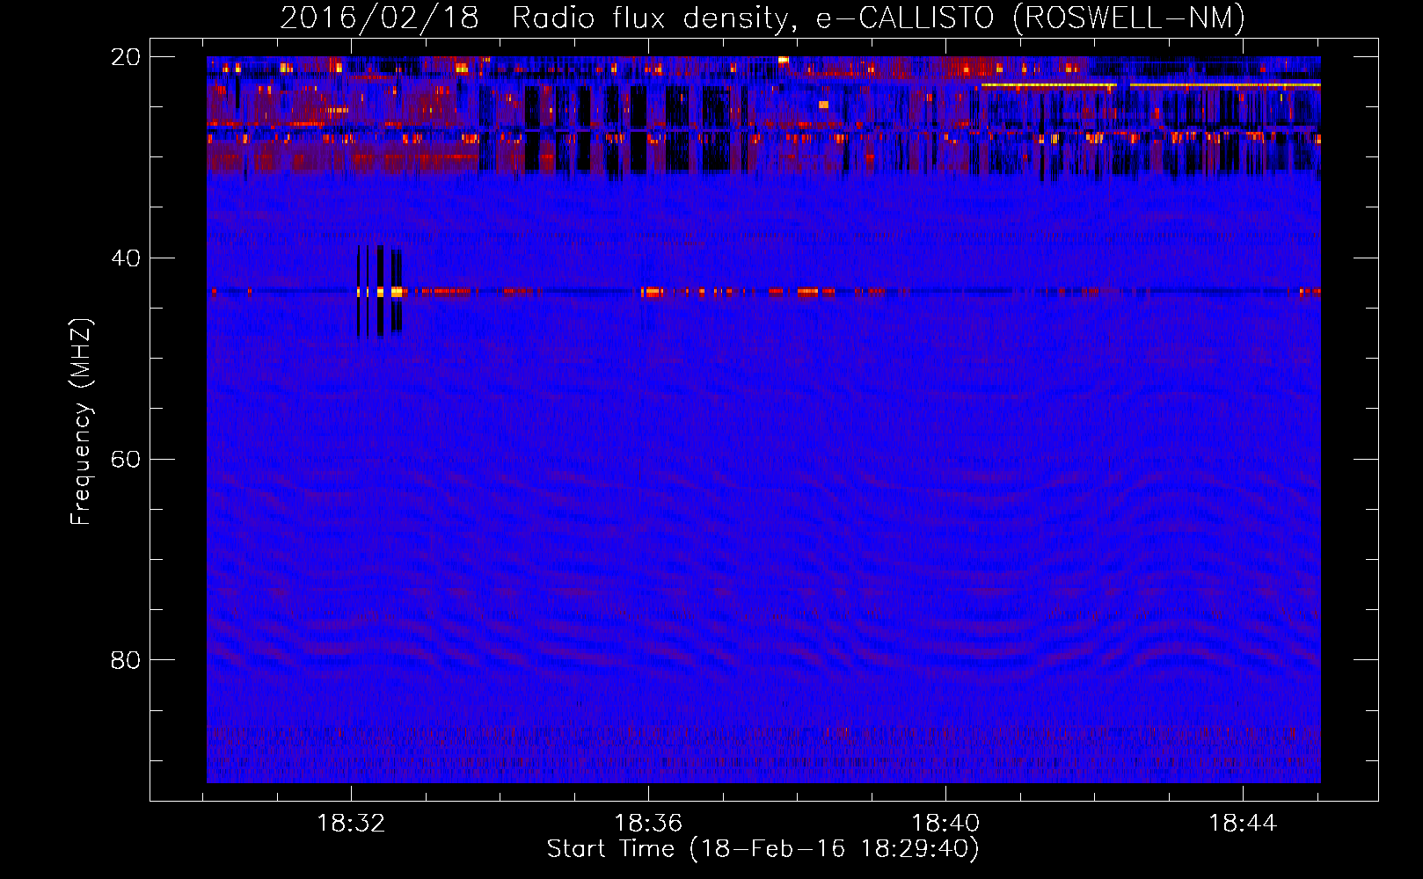This screenshot has height=879, width=1423.
Task: Click the '60' frequency tick label
Action: pyautogui.click(x=126, y=460)
